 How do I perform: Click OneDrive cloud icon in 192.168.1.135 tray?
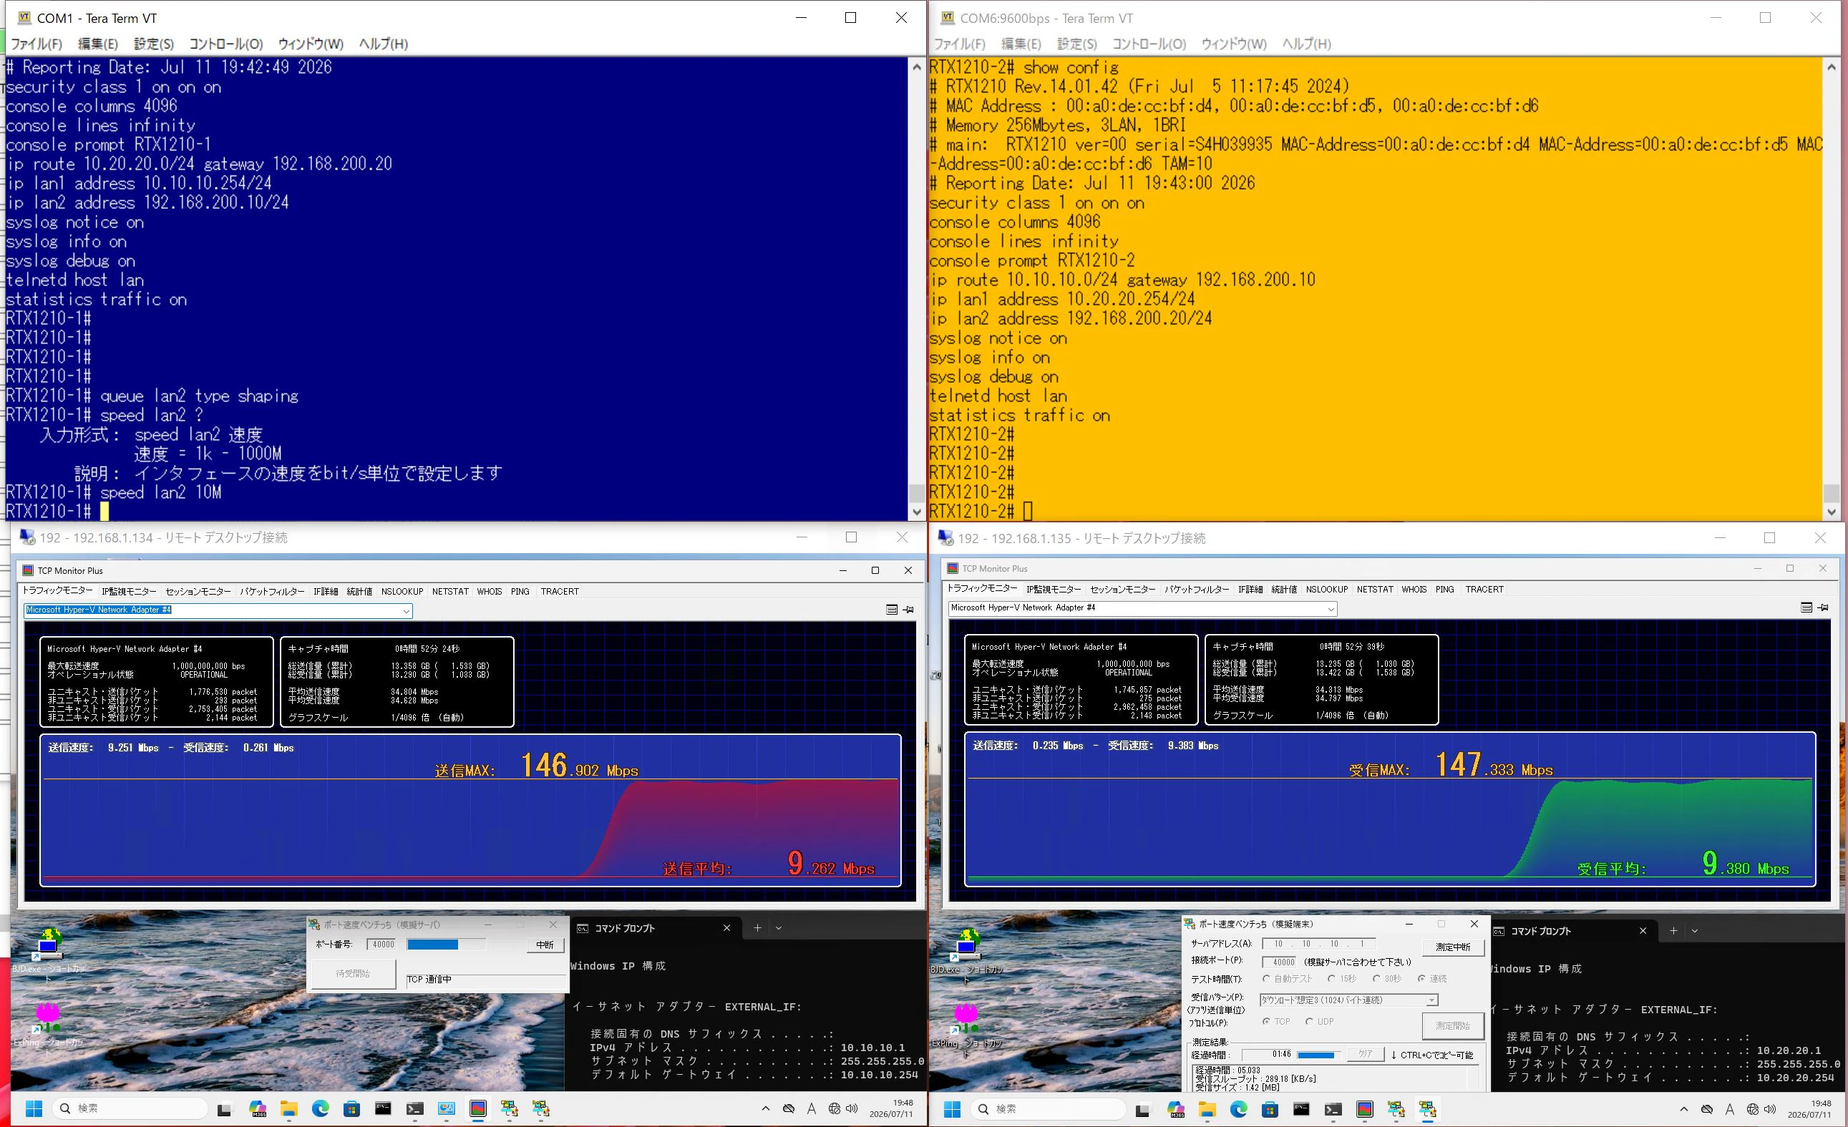pyautogui.click(x=1707, y=1109)
